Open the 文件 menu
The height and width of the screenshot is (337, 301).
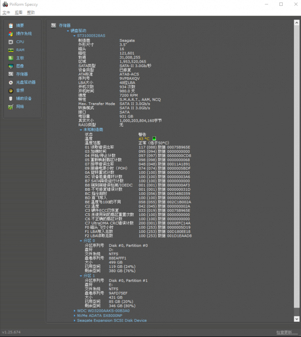point(6,13)
